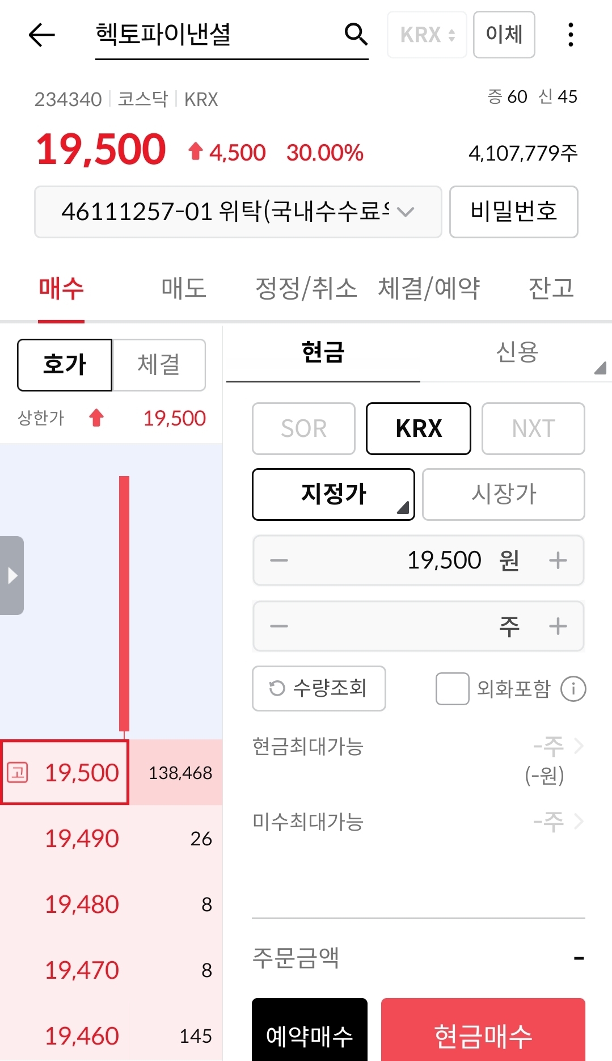Tap the info icon beside 외화포함
This screenshot has height=1061, width=612.
pyautogui.click(x=573, y=689)
